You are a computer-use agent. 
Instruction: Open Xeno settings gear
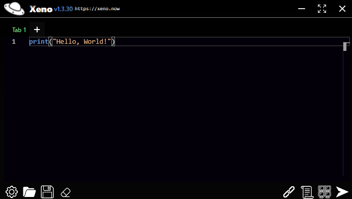(x=12, y=192)
